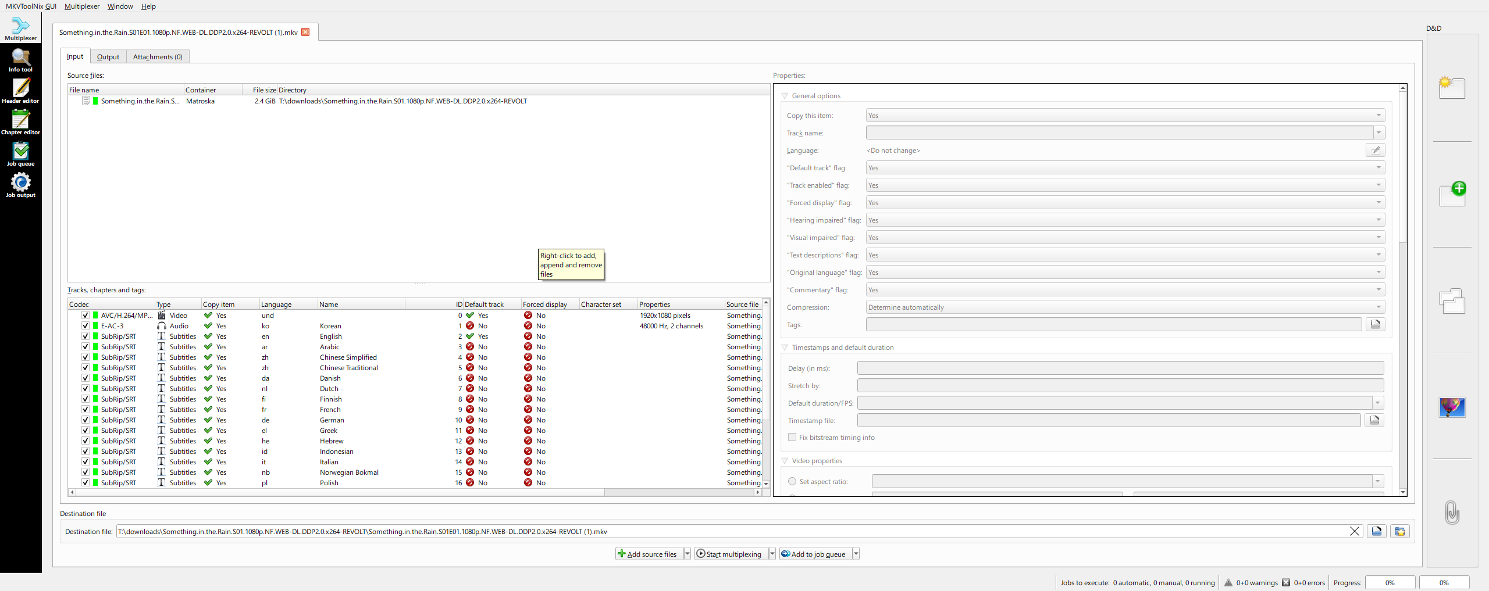Open the Forced display flag dropdown
This screenshot has width=1489, height=591.
click(1125, 203)
